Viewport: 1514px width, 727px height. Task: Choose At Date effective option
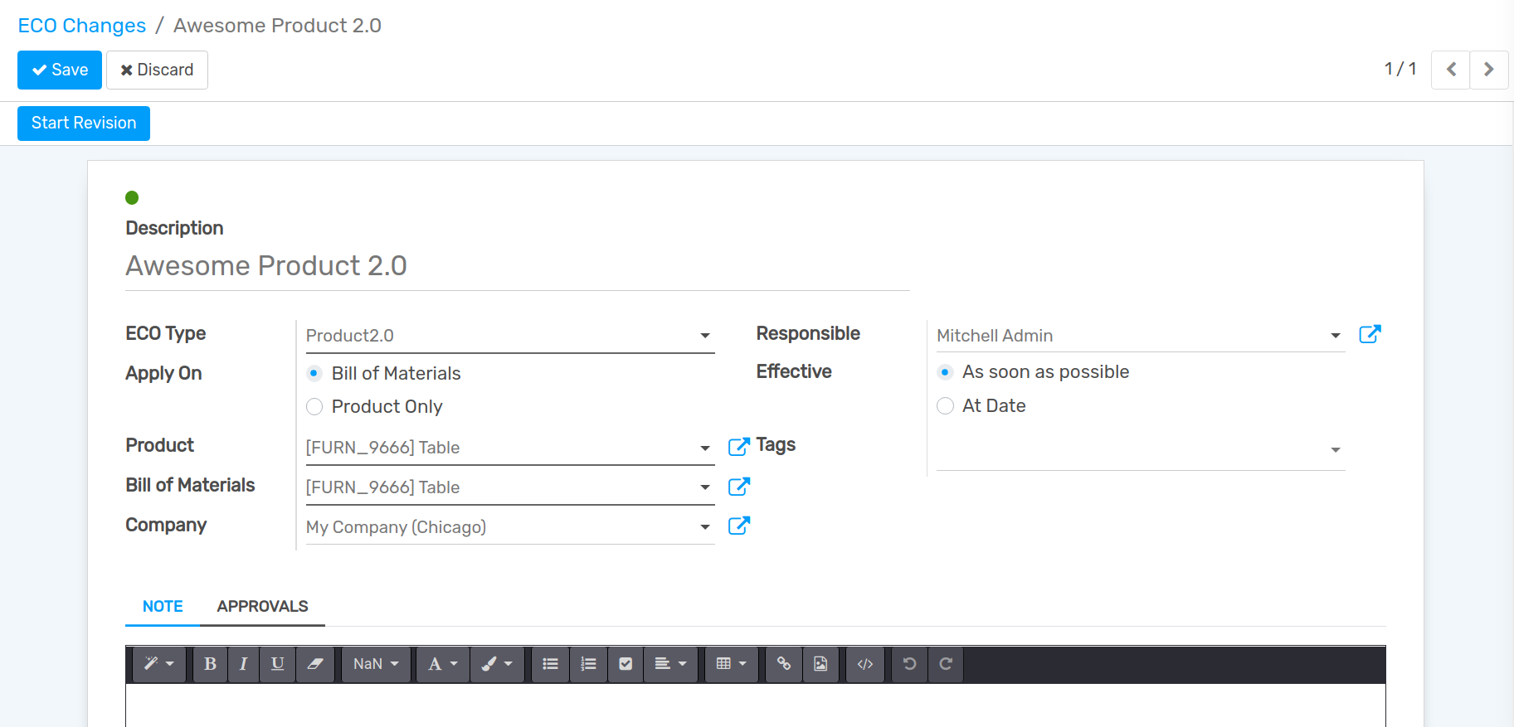[945, 406]
